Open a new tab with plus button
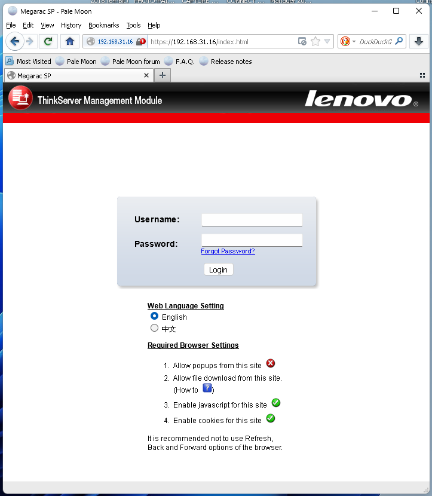 coord(163,75)
